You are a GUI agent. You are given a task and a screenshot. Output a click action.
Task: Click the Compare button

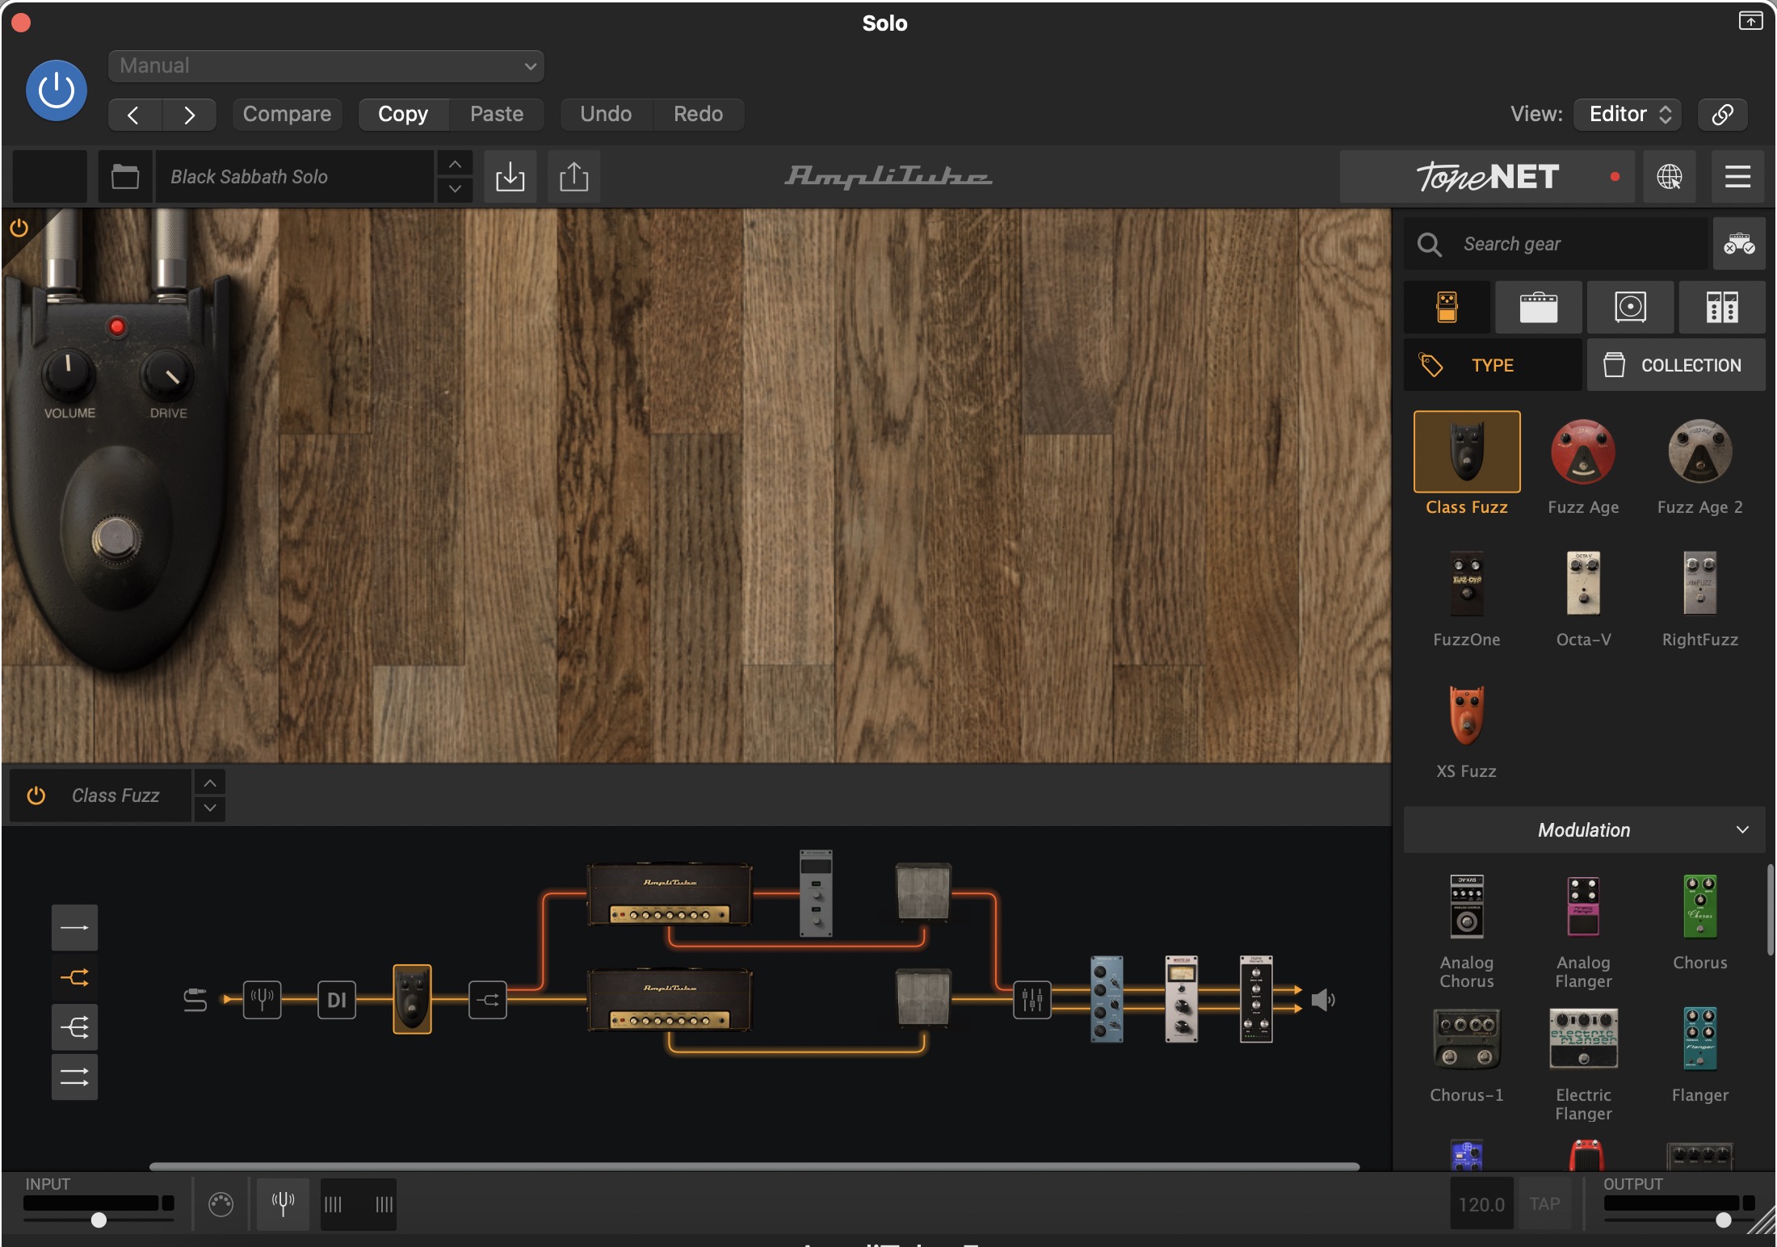[287, 114]
